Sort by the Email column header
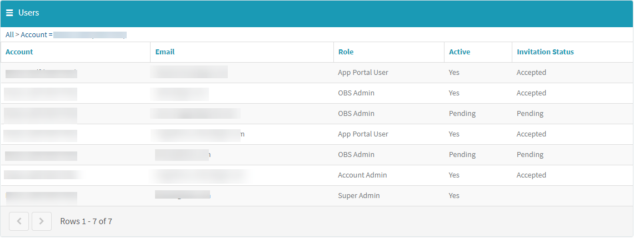634x238 pixels. coord(165,52)
